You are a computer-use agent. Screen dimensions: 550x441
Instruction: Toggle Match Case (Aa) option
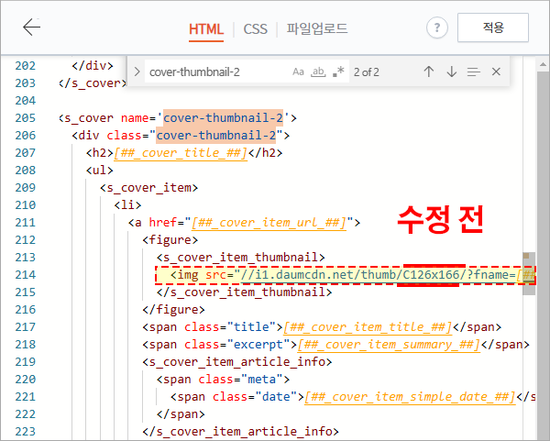[x=298, y=72]
